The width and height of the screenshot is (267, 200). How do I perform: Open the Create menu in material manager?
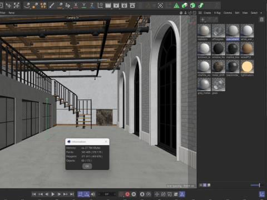click(207, 13)
